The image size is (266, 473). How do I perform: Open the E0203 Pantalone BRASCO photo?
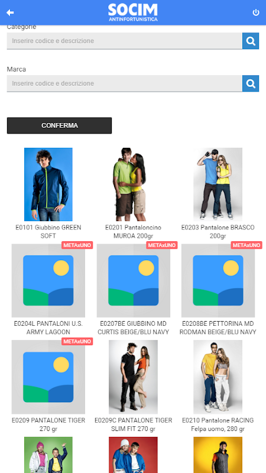point(218,184)
